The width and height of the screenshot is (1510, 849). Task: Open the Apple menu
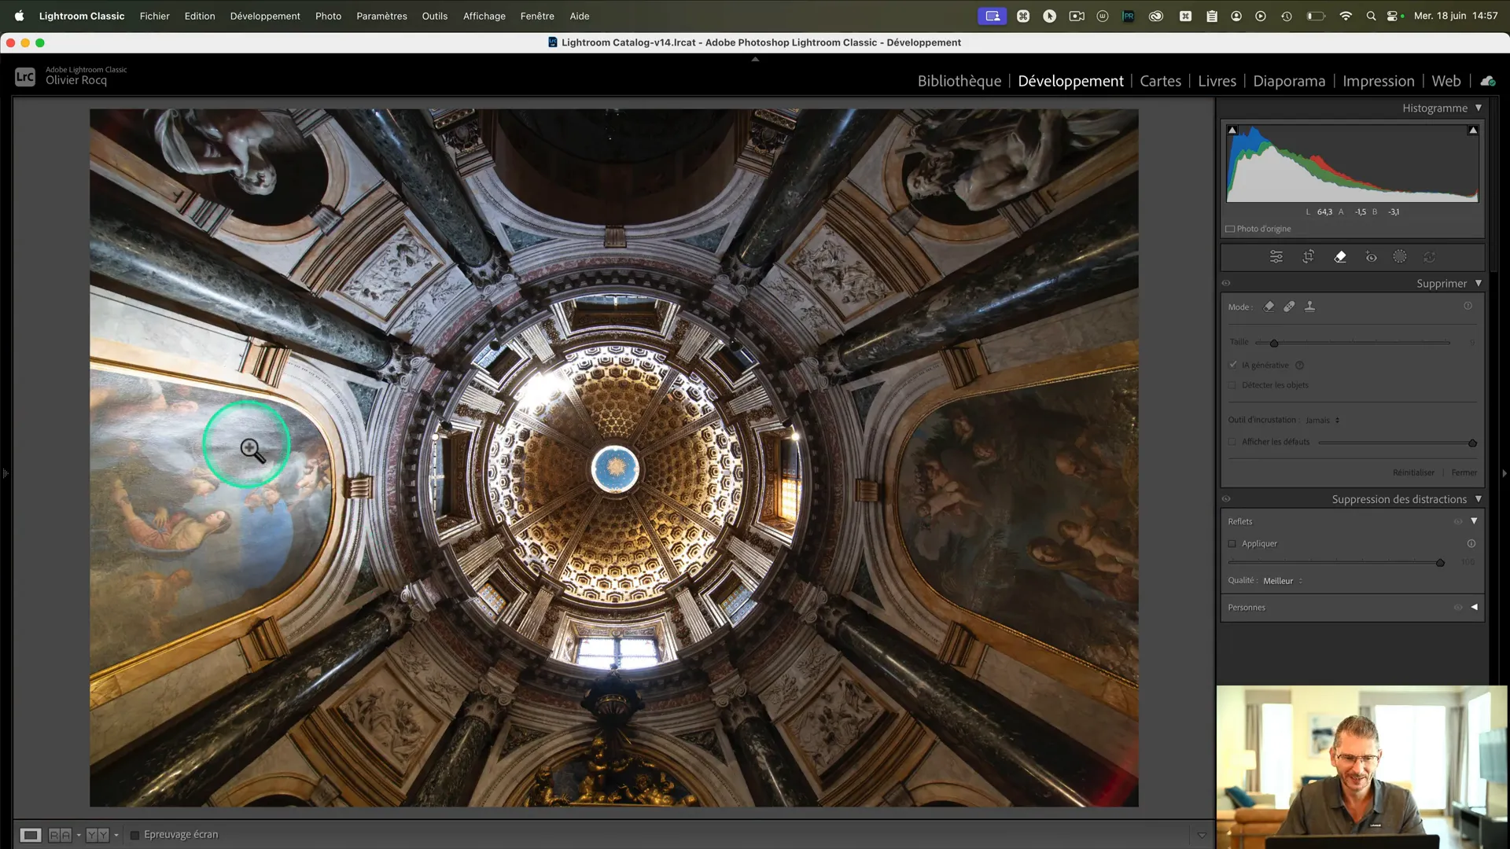pyautogui.click(x=19, y=16)
